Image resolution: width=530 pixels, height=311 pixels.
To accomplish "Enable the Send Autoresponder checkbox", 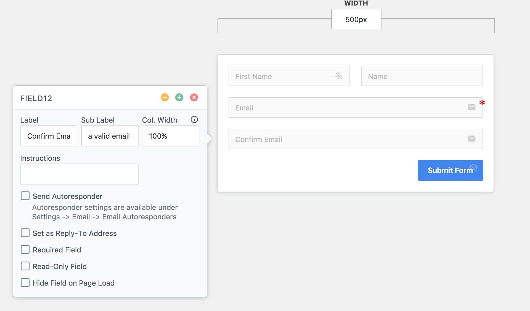I will [x=25, y=196].
